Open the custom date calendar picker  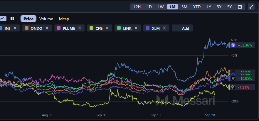point(240,7)
